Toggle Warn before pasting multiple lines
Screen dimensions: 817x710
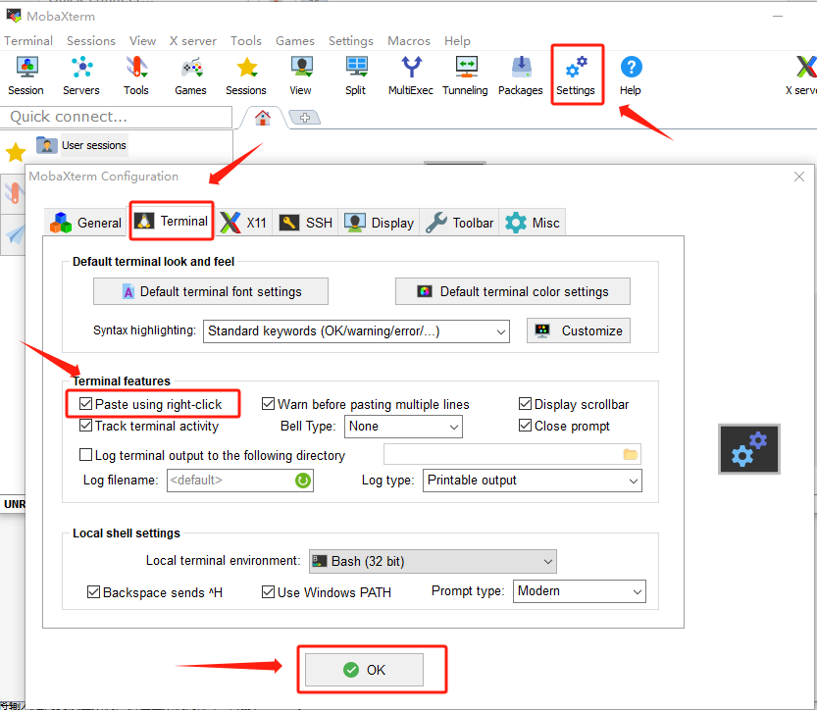pos(268,404)
